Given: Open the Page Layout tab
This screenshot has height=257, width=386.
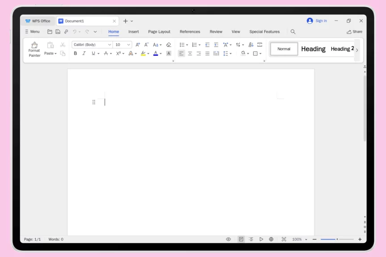Looking at the screenshot, I should coord(159,32).
